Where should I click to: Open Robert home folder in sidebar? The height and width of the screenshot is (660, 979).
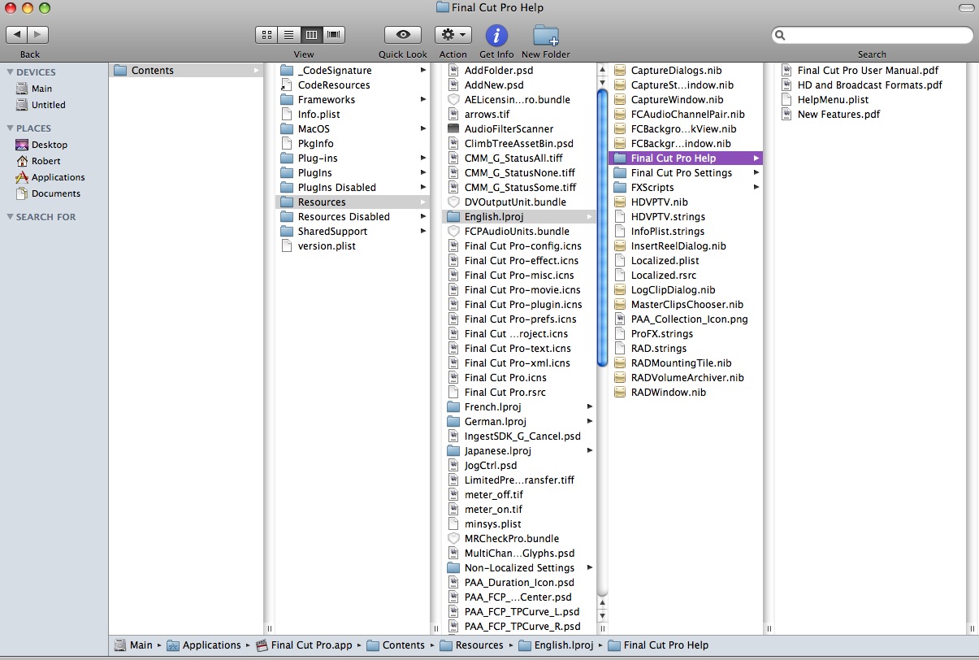pos(38,161)
